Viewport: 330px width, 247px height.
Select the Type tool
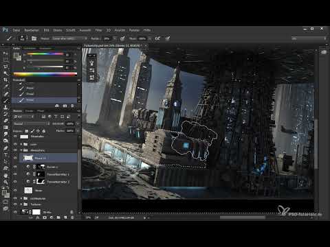point(5,155)
